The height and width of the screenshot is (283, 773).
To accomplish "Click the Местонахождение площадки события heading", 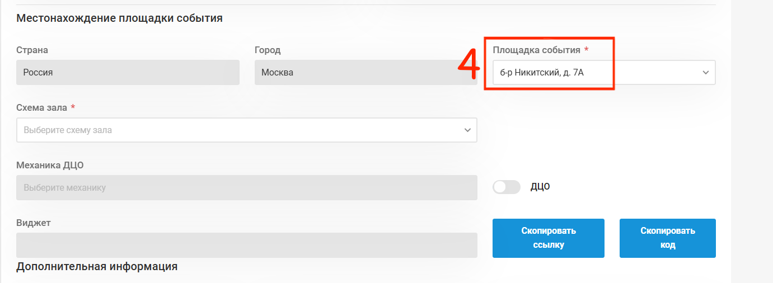I will (120, 18).
